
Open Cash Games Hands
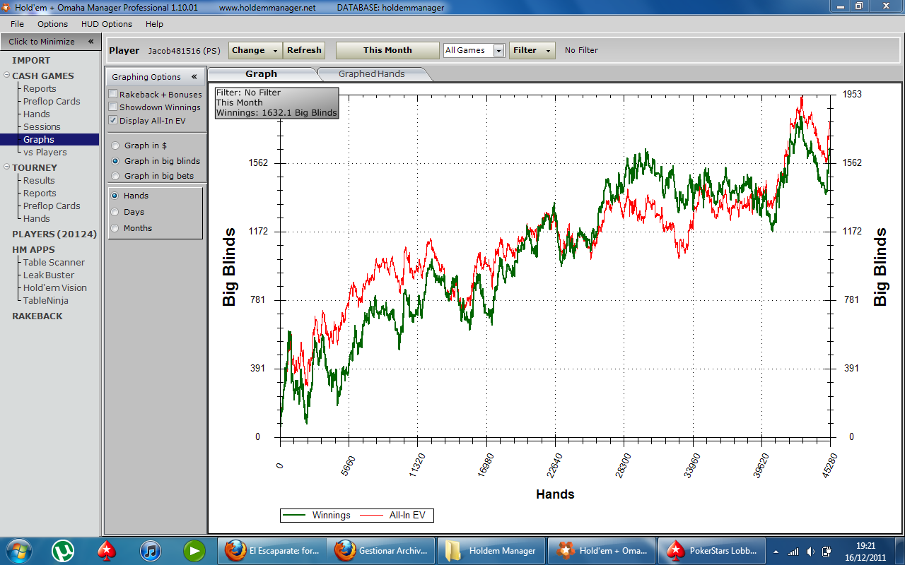tap(36, 114)
